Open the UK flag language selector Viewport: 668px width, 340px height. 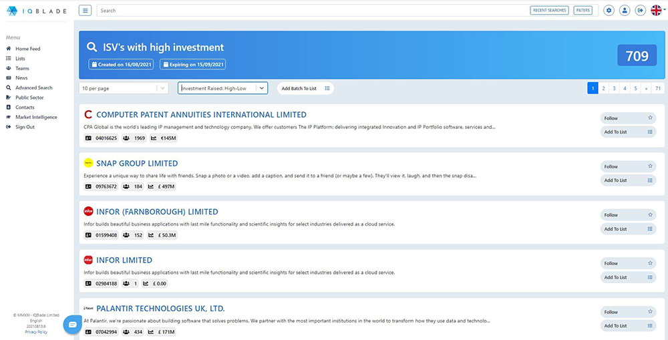click(656, 10)
